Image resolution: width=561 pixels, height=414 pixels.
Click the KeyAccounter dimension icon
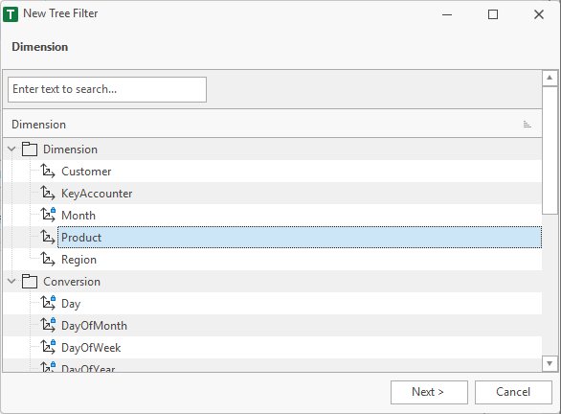click(x=48, y=193)
